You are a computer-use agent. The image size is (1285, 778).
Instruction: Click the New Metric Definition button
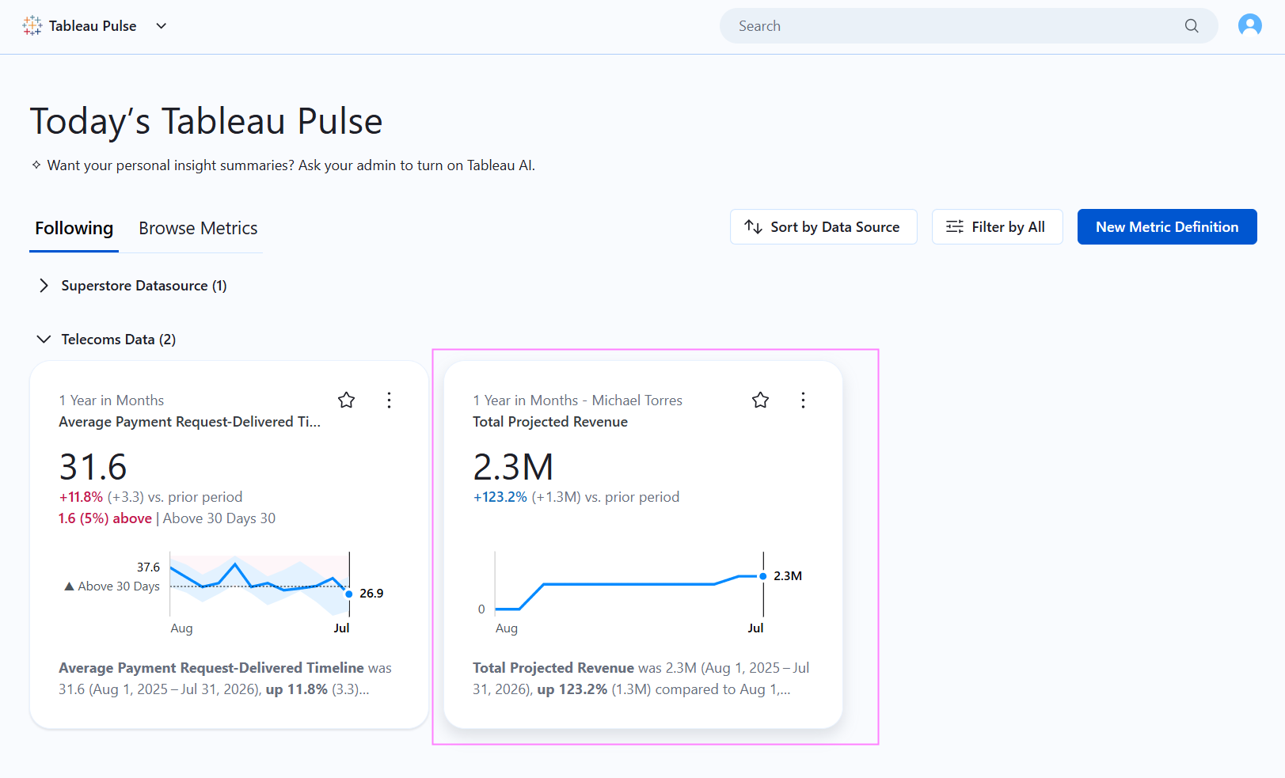(1166, 227)
